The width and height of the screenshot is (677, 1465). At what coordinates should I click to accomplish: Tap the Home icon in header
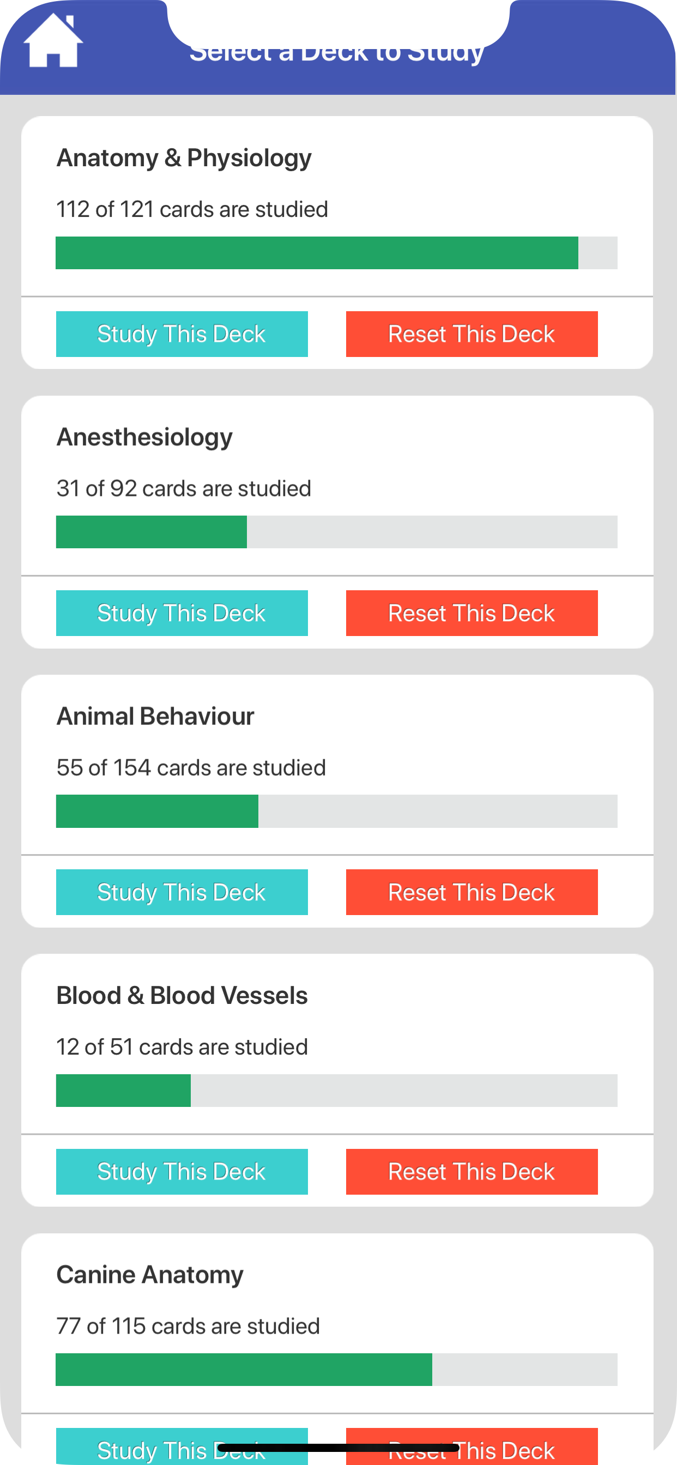click(x=53, y=41)
